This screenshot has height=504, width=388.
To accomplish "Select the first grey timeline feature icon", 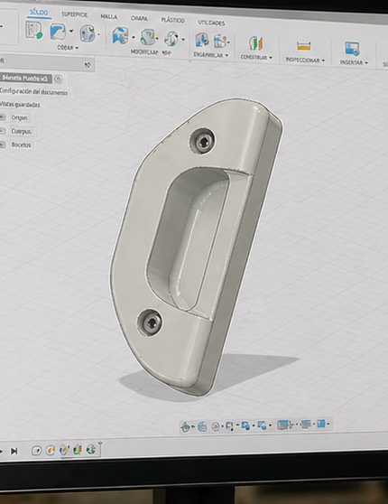I will (36, 451).
